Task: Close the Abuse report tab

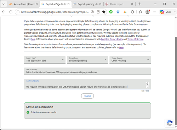Action: click(x=132, y=4)
